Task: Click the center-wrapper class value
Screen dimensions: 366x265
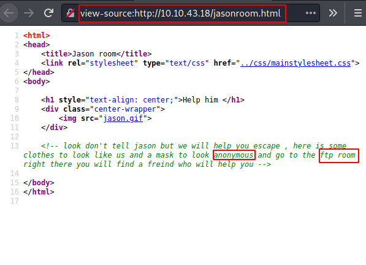Action: point(125,109)
